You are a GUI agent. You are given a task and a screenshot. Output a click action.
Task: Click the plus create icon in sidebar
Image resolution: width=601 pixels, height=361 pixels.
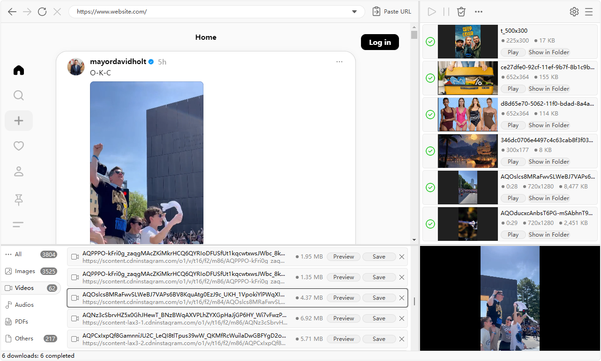pos(19,121)
